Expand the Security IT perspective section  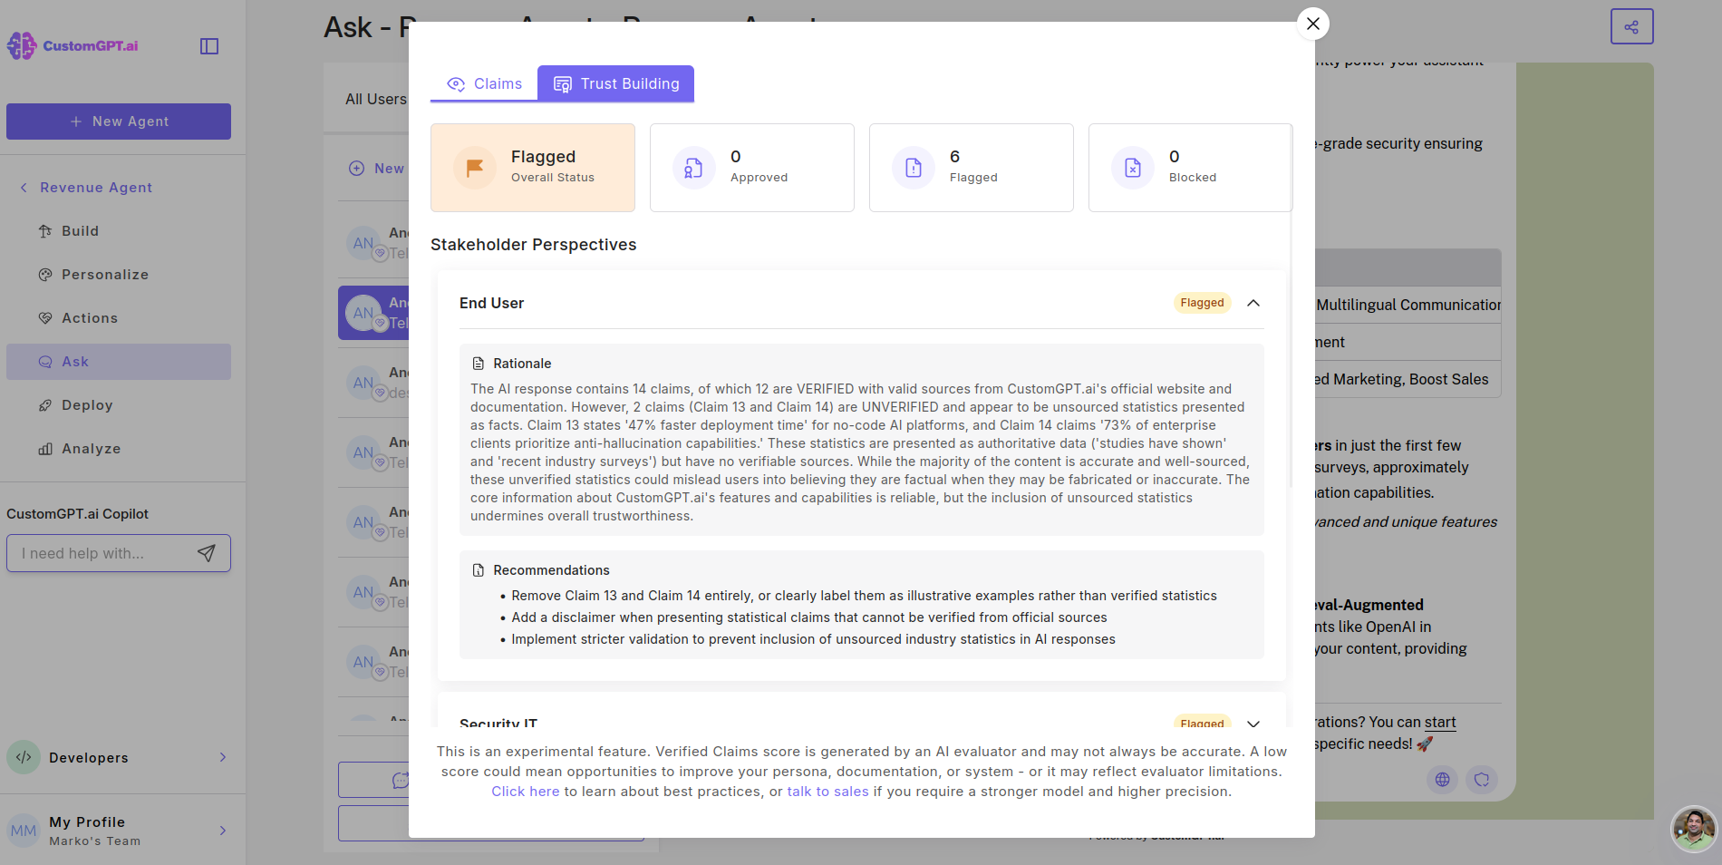(x=1253, y=724)
